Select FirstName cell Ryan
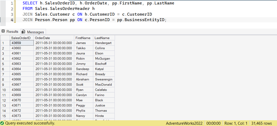 (x=84, y=90)
